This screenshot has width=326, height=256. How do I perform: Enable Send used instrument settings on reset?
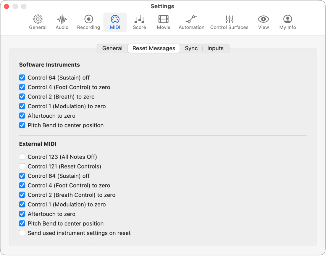pos(22,233)
